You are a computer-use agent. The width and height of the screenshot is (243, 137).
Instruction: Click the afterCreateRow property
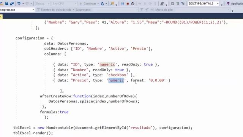click(55, 96)
